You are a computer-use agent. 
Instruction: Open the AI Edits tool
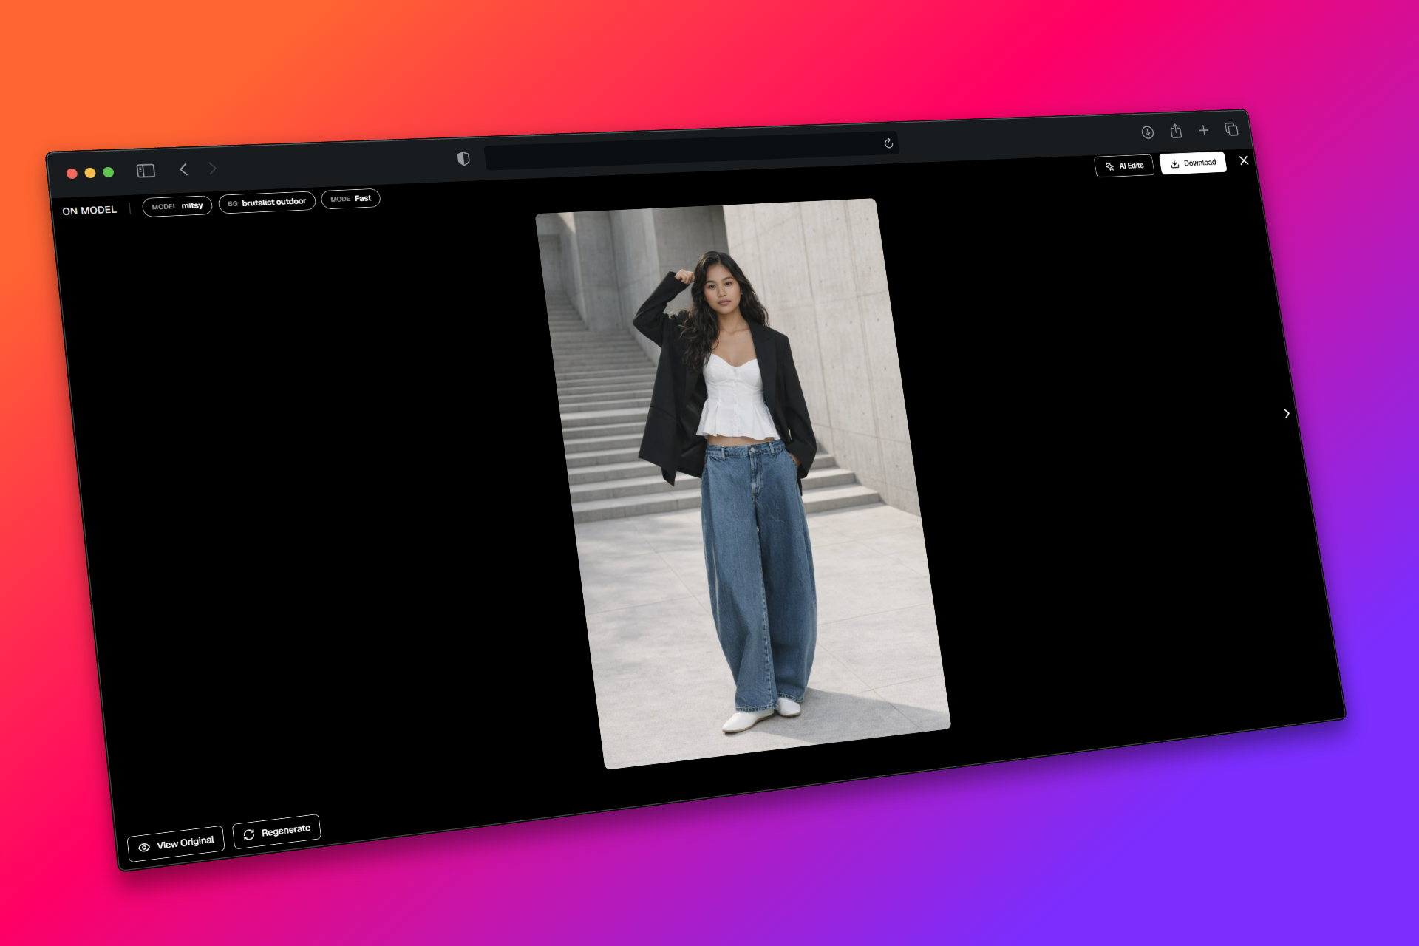1124,166
